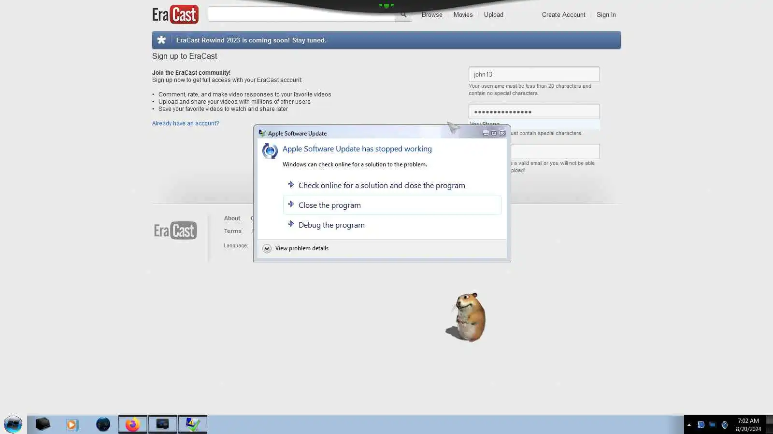Screen dimensions: 773x434
Task: Click the network monitor tray icon
Action: pyautogui.click(x=713, y=425)
